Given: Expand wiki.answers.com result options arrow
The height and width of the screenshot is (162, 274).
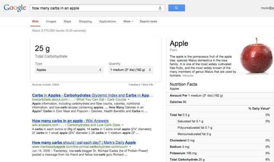Looking at the screenshot, I should click(122, 125).
